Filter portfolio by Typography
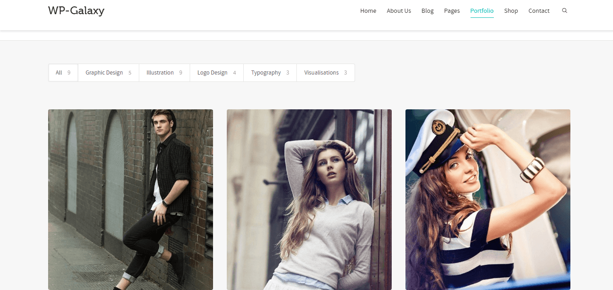 [x=270, y=73]
